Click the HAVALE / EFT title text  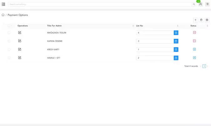(x=54, y=58)
